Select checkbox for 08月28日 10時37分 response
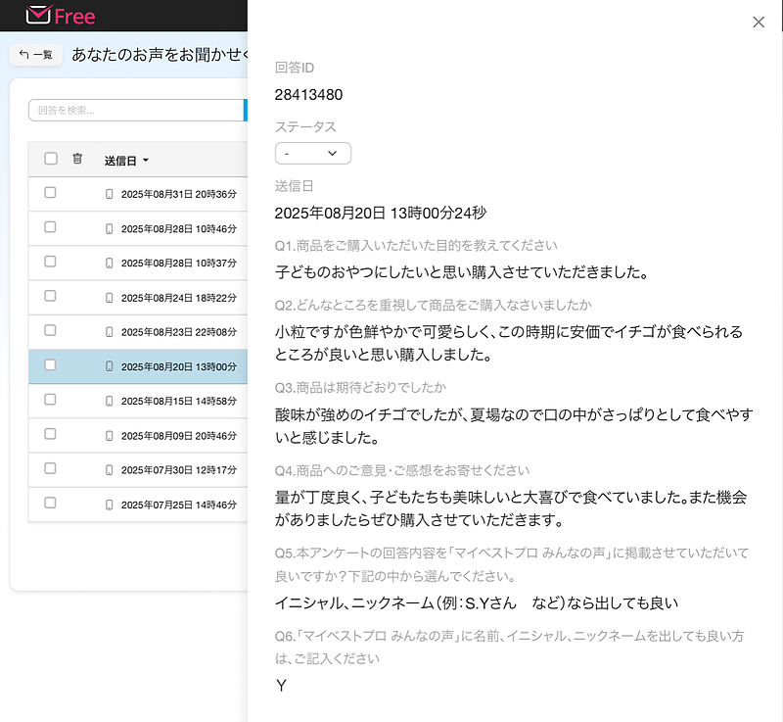 pyautogui.click(x=50, y=262)
